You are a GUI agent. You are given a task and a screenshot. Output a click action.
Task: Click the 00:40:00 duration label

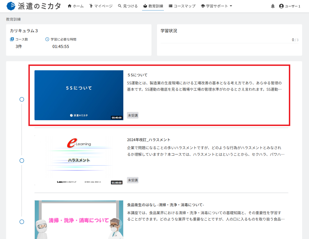pyautogui.click(x=117, y=118)
